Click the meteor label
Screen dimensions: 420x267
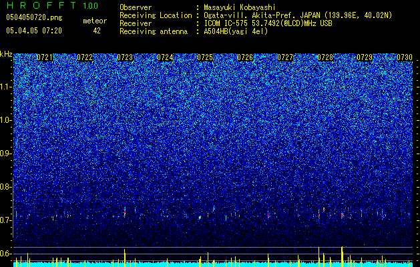[x=95, y=21]
